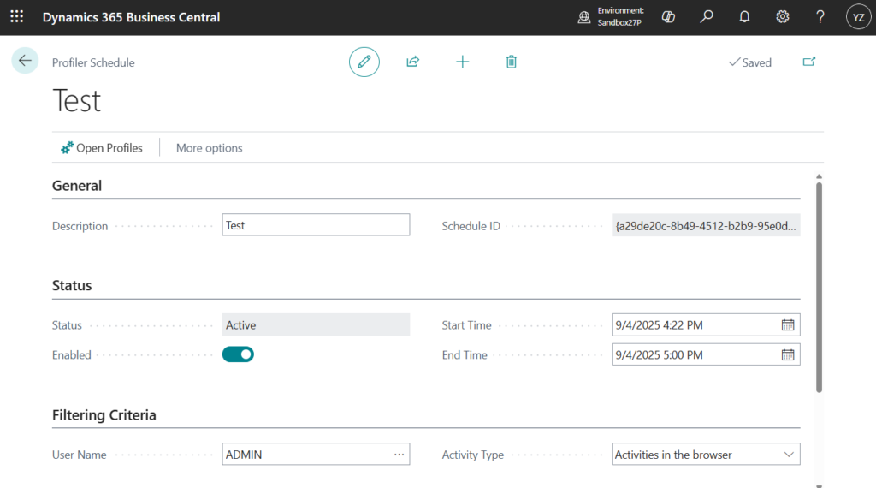Click Open Profiles action
This screenshot has width=876, height=488.
pos(102,148)
